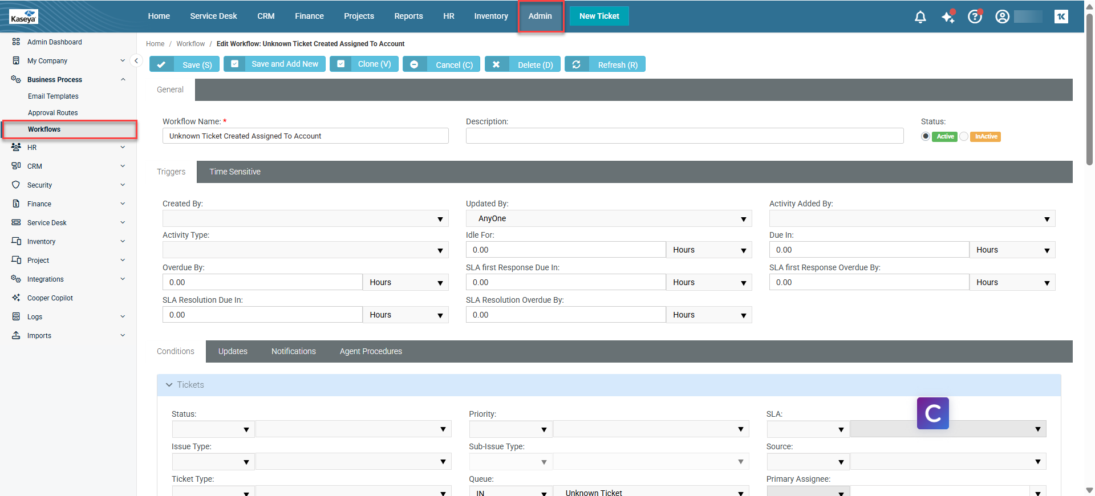
Task: Open the help question mark icon
Action: (975, 17)
